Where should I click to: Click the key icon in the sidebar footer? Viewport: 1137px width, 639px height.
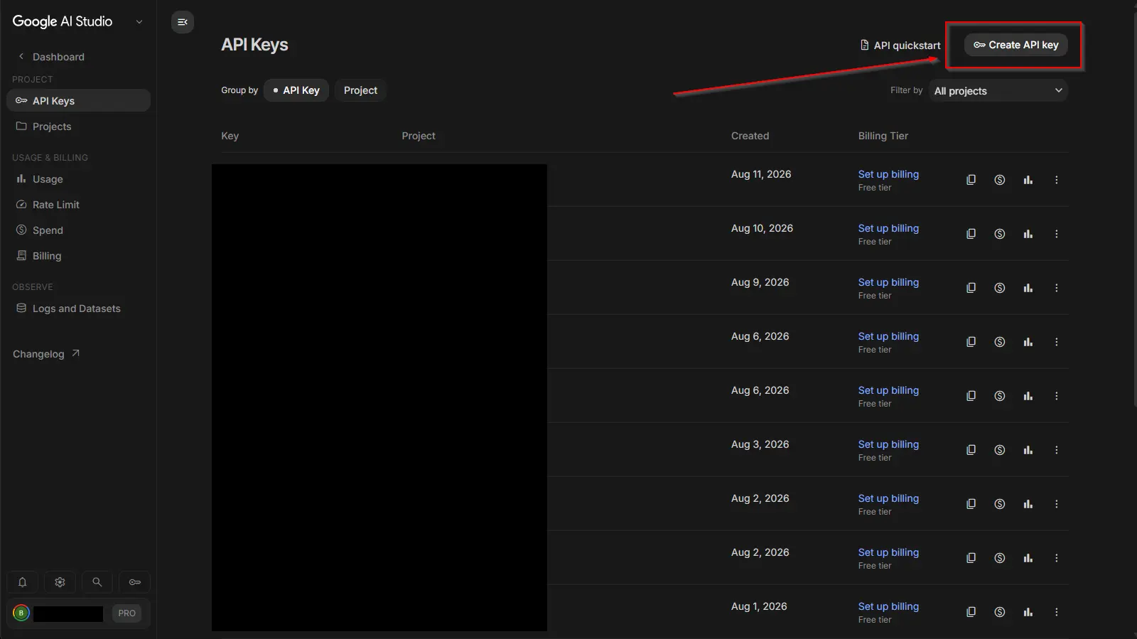coord(135,582)
